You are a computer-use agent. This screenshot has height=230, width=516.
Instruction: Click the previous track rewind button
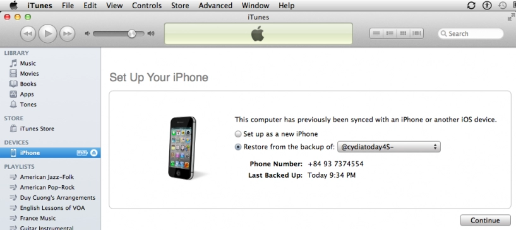[28, 33]
